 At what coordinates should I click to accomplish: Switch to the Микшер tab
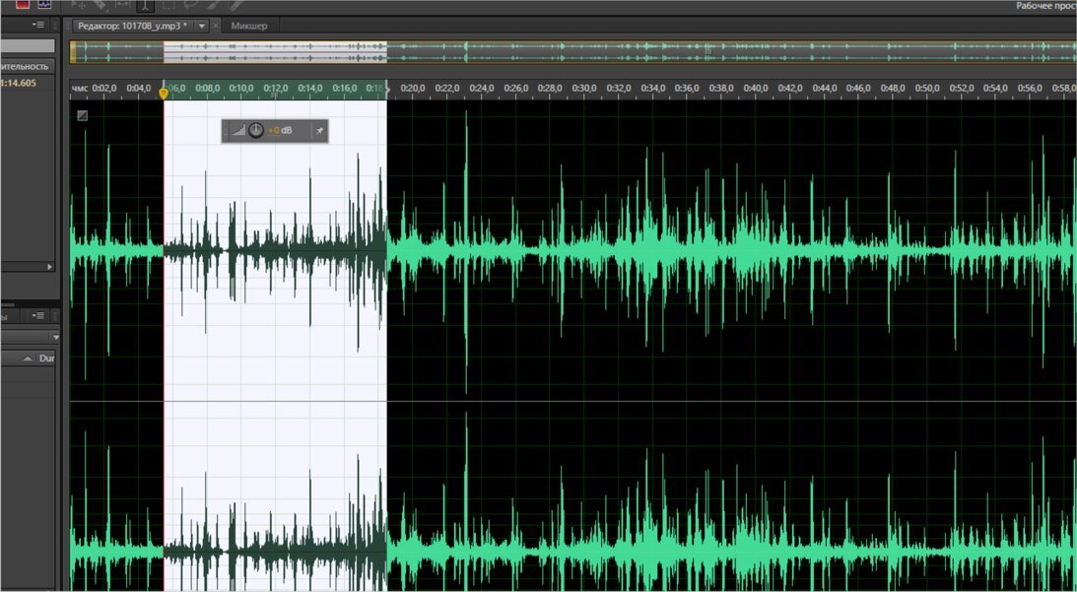[x=248, y=26]
